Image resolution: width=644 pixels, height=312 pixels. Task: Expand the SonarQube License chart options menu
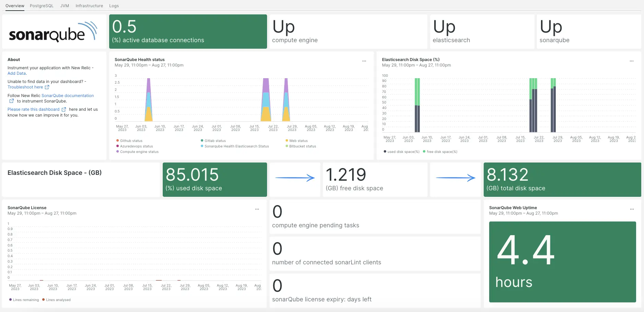(x=257, y=209)
